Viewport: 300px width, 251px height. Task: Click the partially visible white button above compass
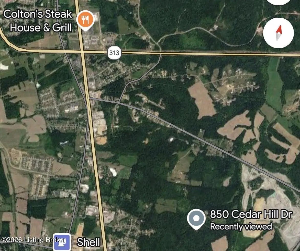pyautogui.click(x=279, y=2)
